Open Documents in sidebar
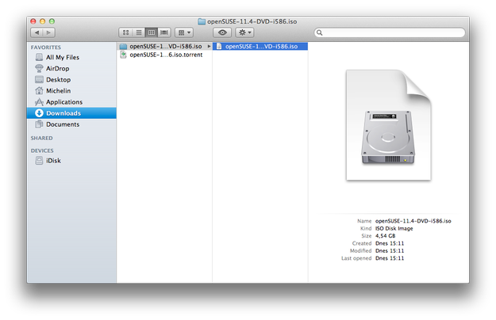This screenshot has height=320, width=496. [x=71, y=124]
